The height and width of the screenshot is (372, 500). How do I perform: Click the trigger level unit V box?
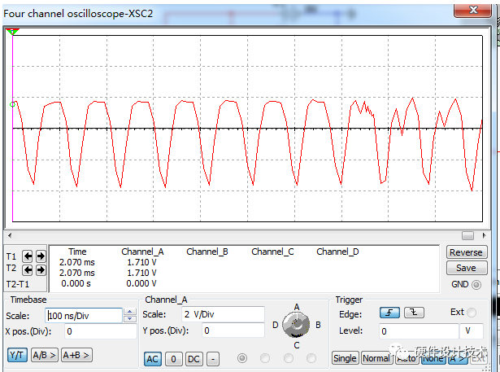point(472,331)
